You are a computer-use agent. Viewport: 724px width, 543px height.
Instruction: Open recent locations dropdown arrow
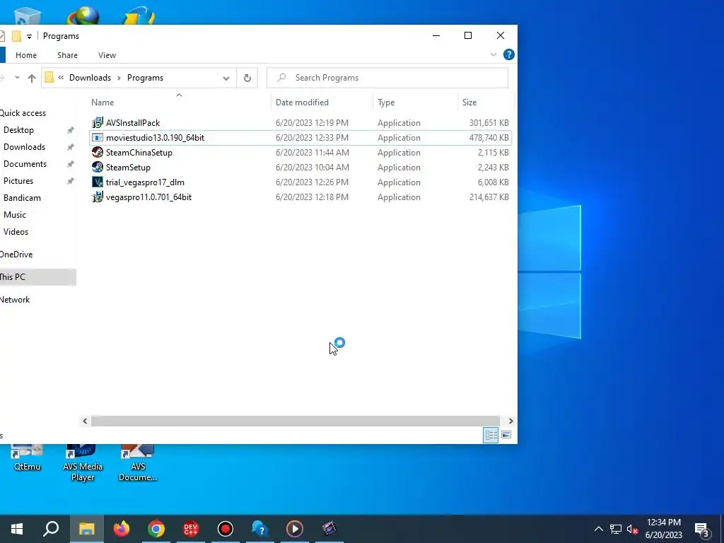[17, 78]
